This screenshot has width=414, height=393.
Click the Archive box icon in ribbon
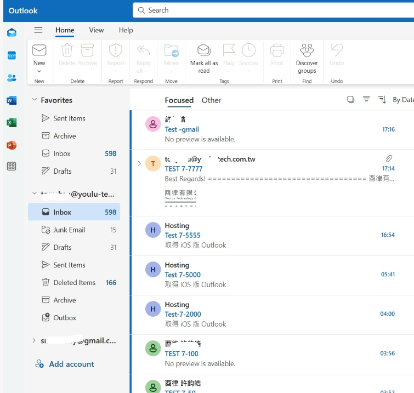[x=87, y=50]
